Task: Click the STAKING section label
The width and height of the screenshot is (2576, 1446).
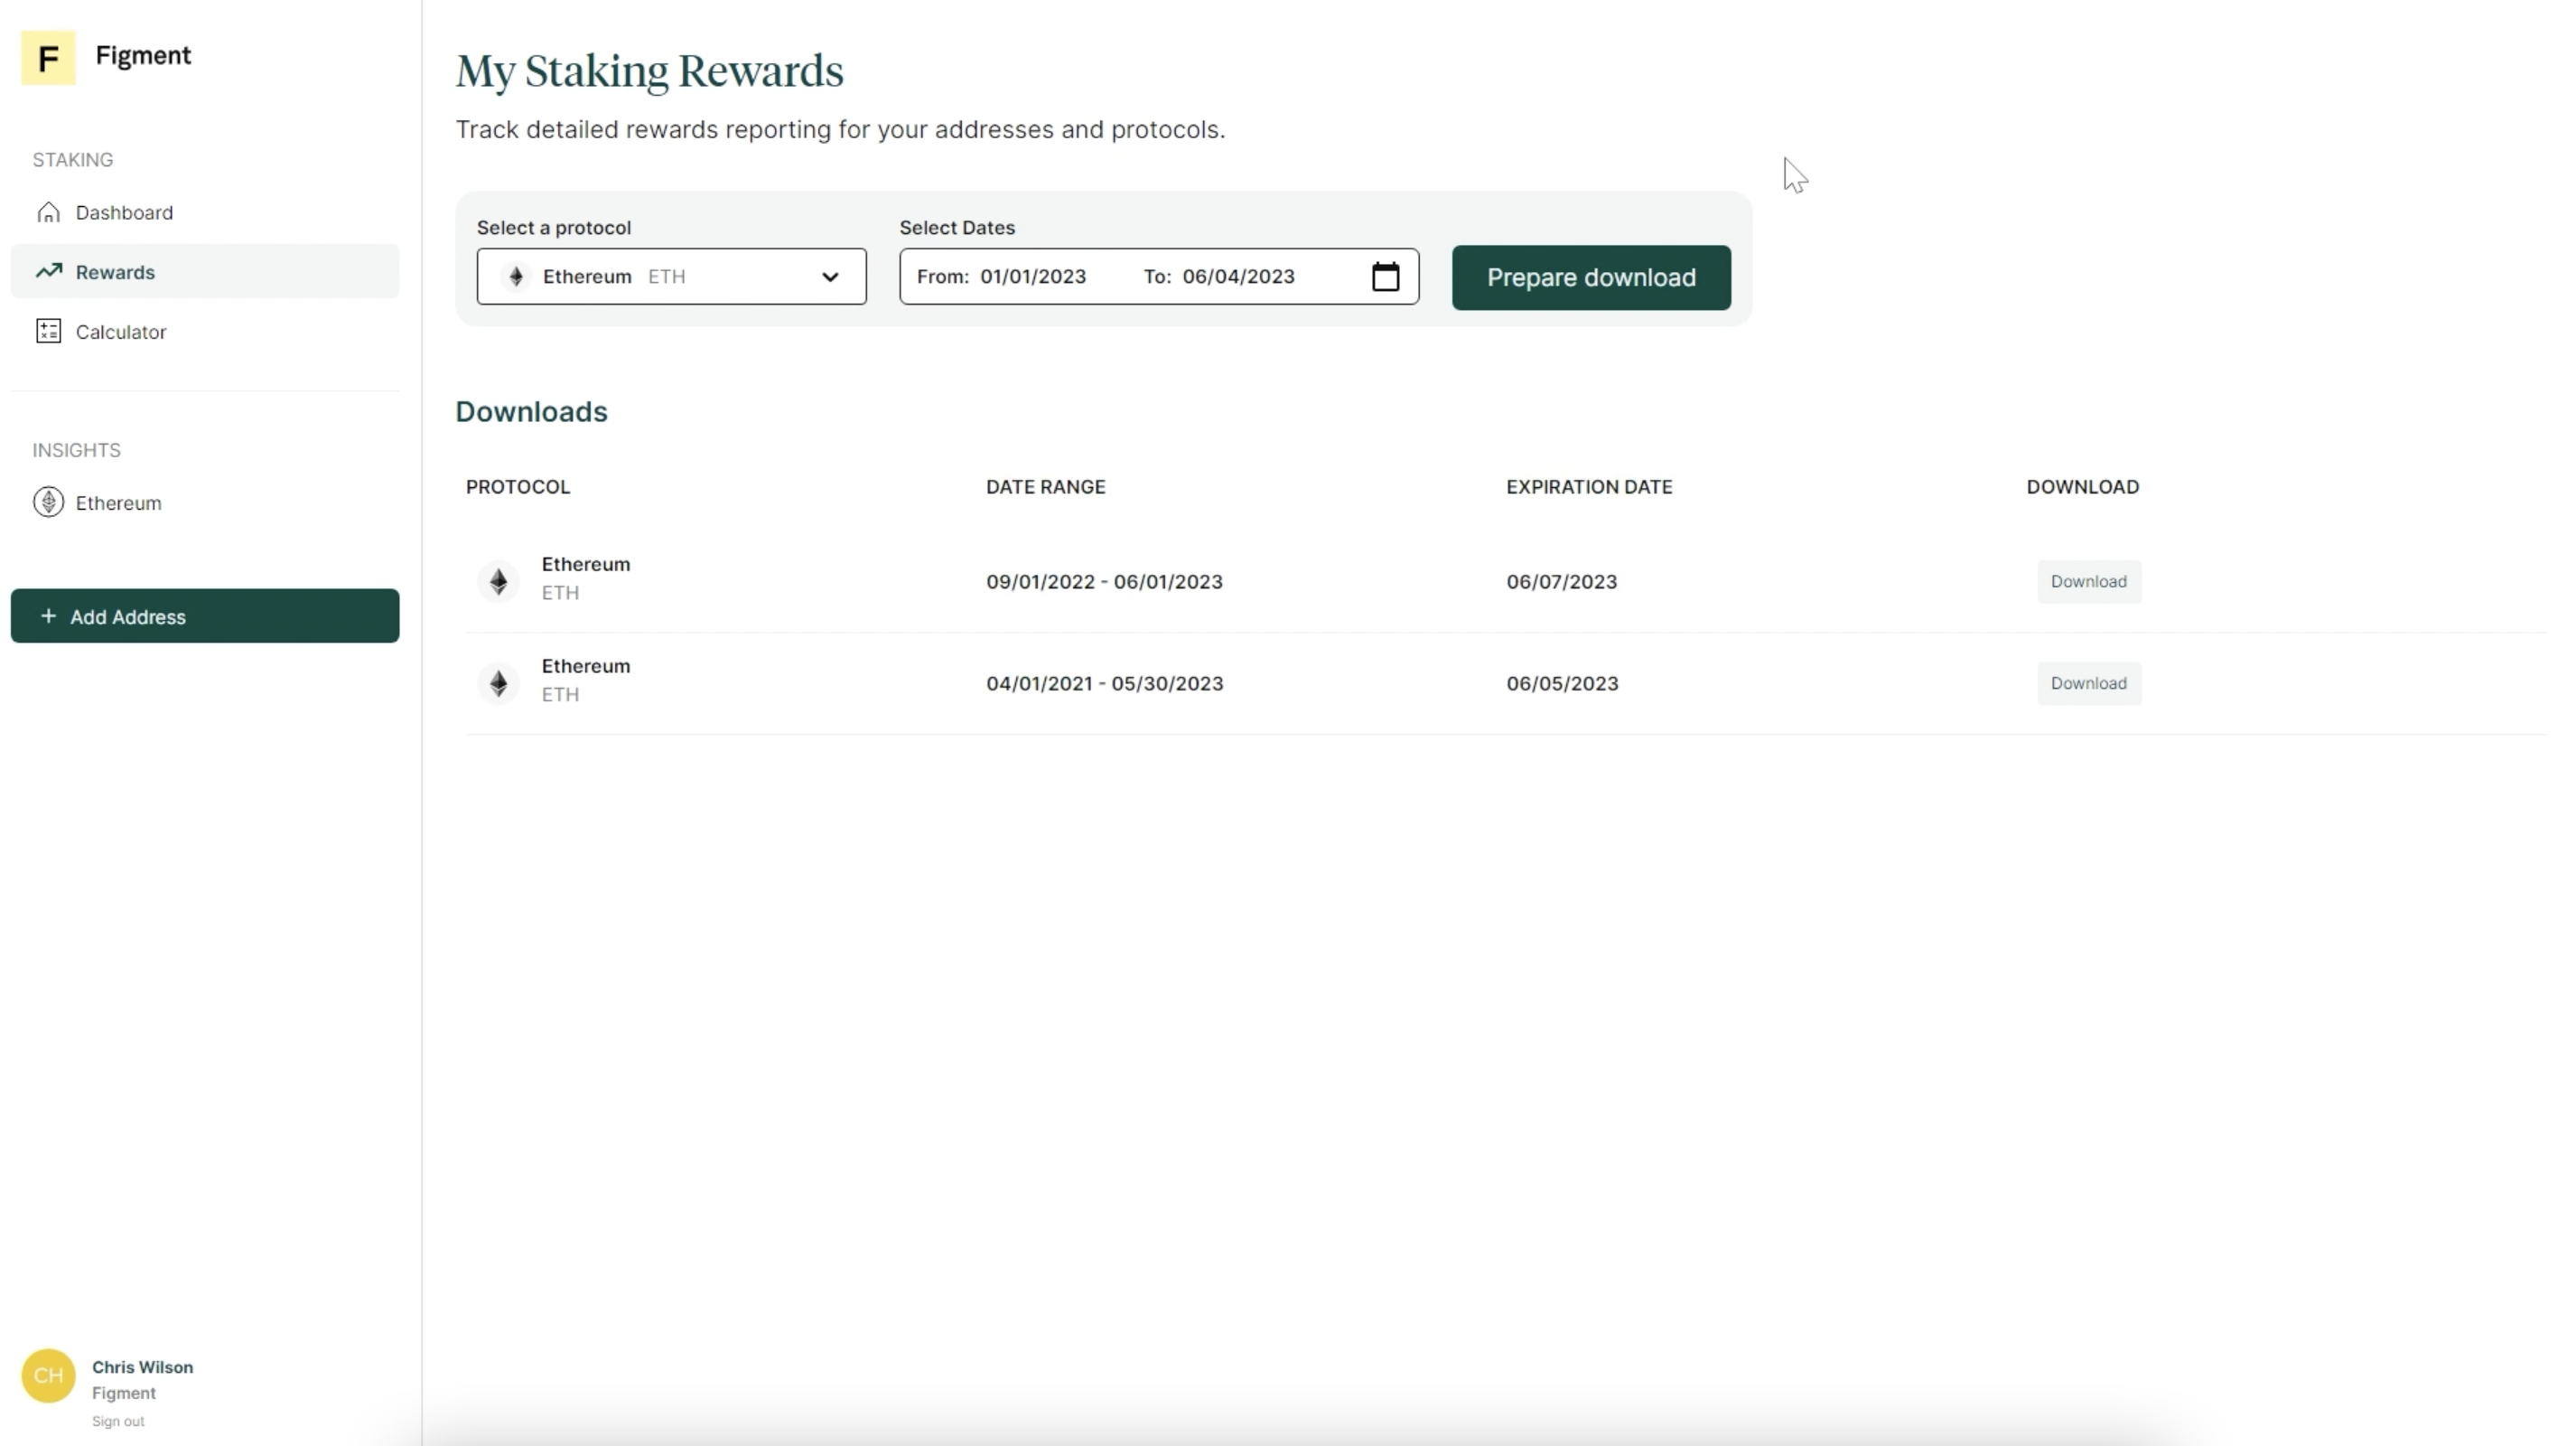Action: coord(73,159)
